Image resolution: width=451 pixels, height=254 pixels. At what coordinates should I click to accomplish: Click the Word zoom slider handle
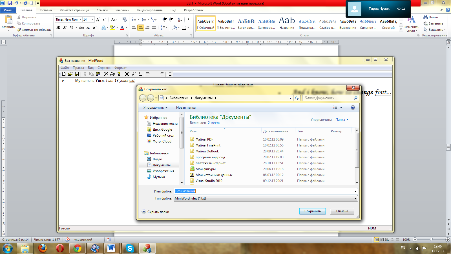pyautogui.click(x=431, y=239)
